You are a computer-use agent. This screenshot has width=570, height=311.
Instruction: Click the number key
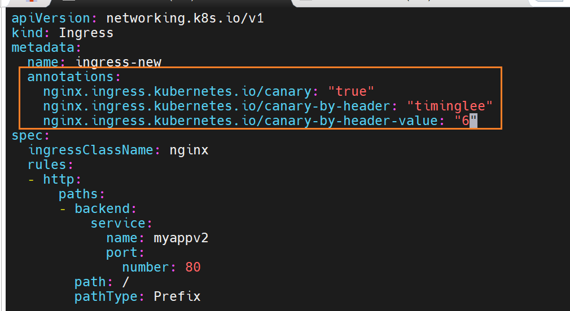(x=146, y=268)
